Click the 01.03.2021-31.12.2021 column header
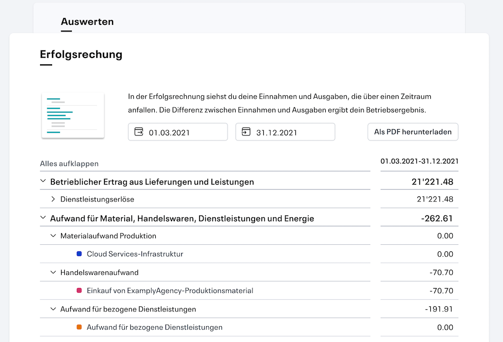Screen dimensions: 503x342 point(420,160)
